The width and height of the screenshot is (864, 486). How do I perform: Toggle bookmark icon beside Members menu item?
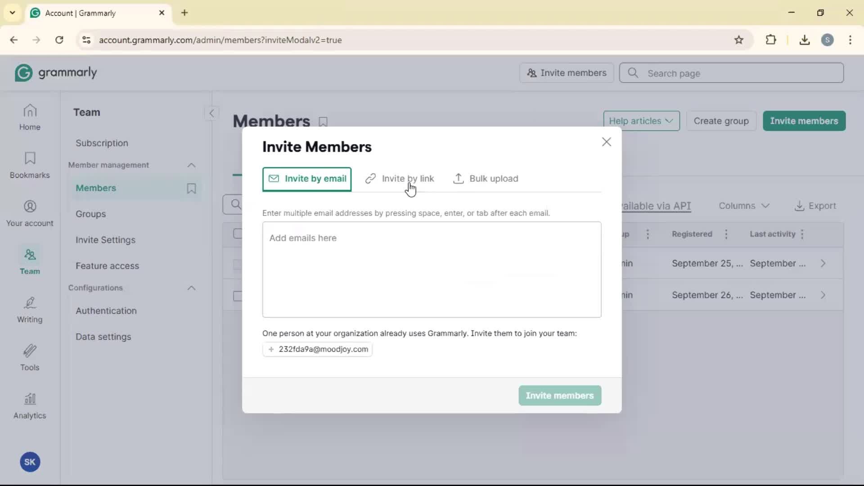(191, 189)
